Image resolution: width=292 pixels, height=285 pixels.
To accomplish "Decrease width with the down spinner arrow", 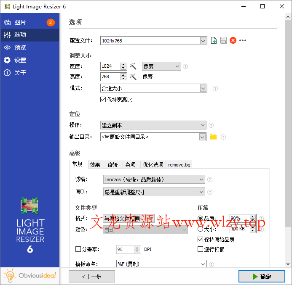I will coord(123,68).
